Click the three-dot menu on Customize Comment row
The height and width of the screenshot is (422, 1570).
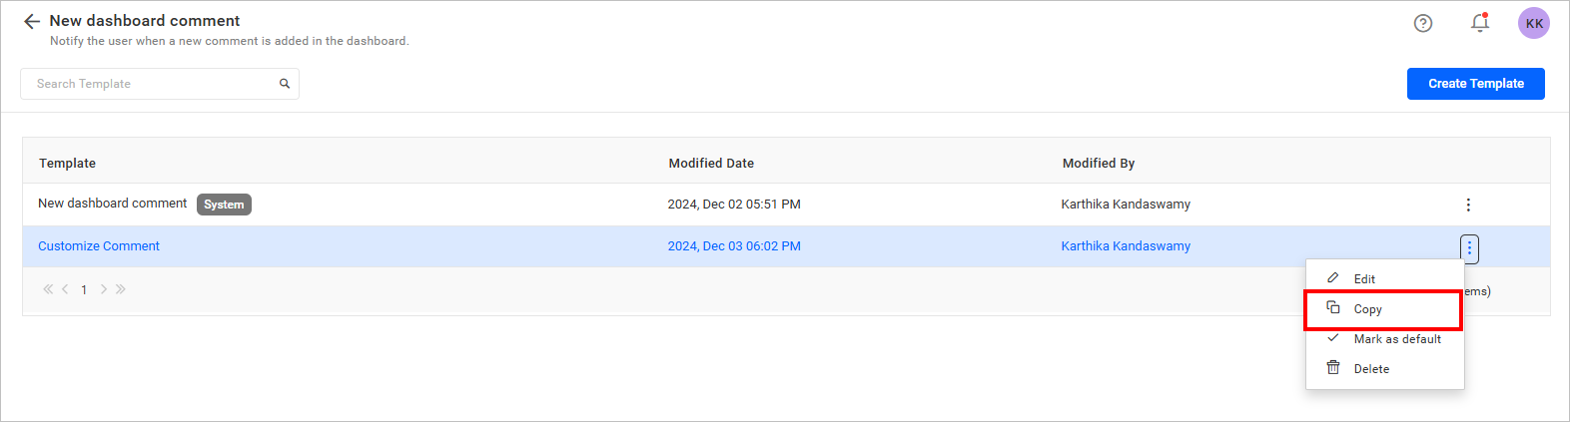1469,247
